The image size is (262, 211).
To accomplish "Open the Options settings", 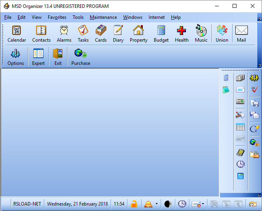I will tap(16, 57).
